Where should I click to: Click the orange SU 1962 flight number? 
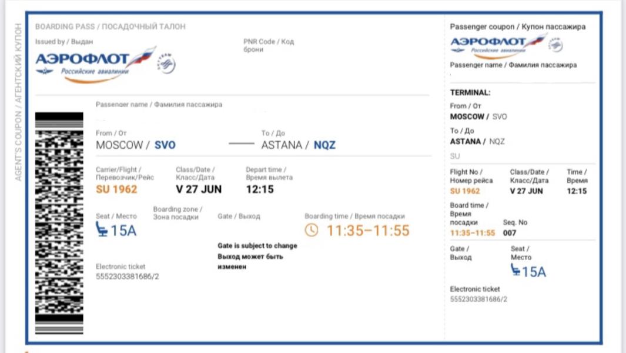tap(116, 189)
